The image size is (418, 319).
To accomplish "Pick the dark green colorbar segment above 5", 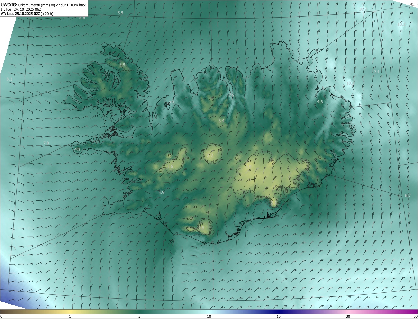I will coord(139,311).
